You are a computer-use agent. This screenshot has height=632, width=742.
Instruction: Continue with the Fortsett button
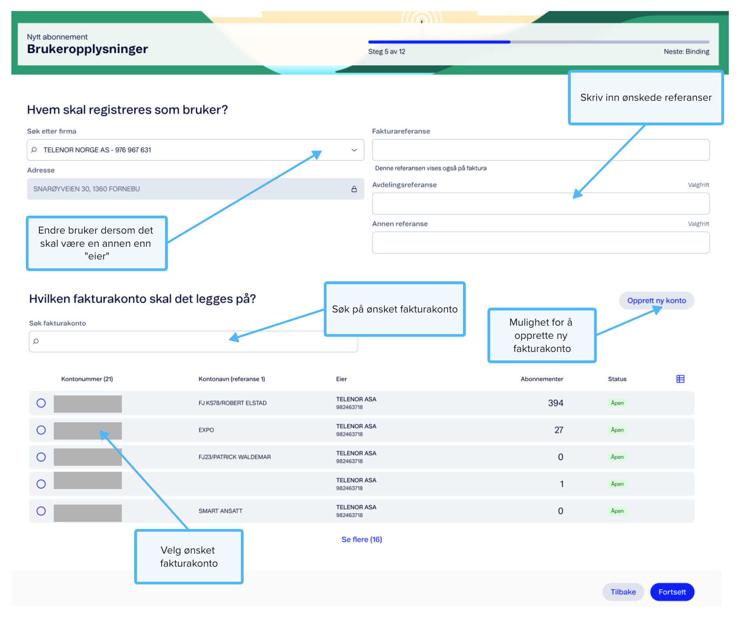coord(672,592)
